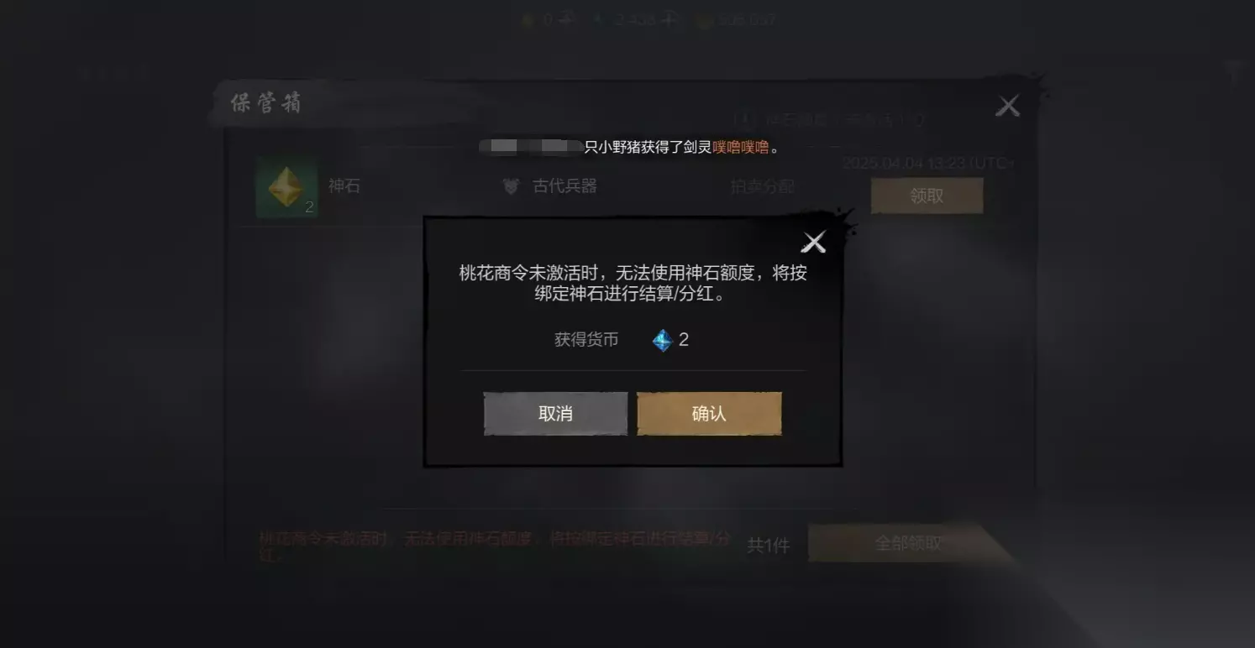
Task: Tap the gold coin currency icon
Action: 528,19
